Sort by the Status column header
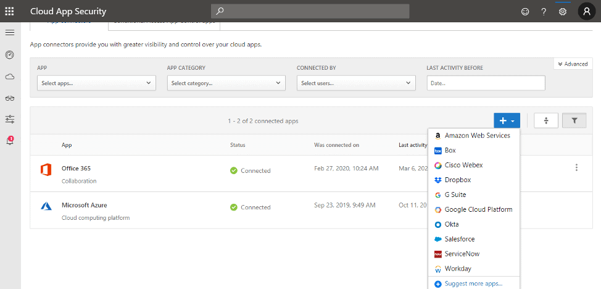601x289 pixels. point(238,145)
